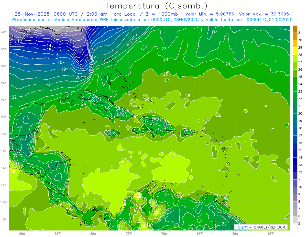Click the '20N' latitude axis label

coord(4,117)
